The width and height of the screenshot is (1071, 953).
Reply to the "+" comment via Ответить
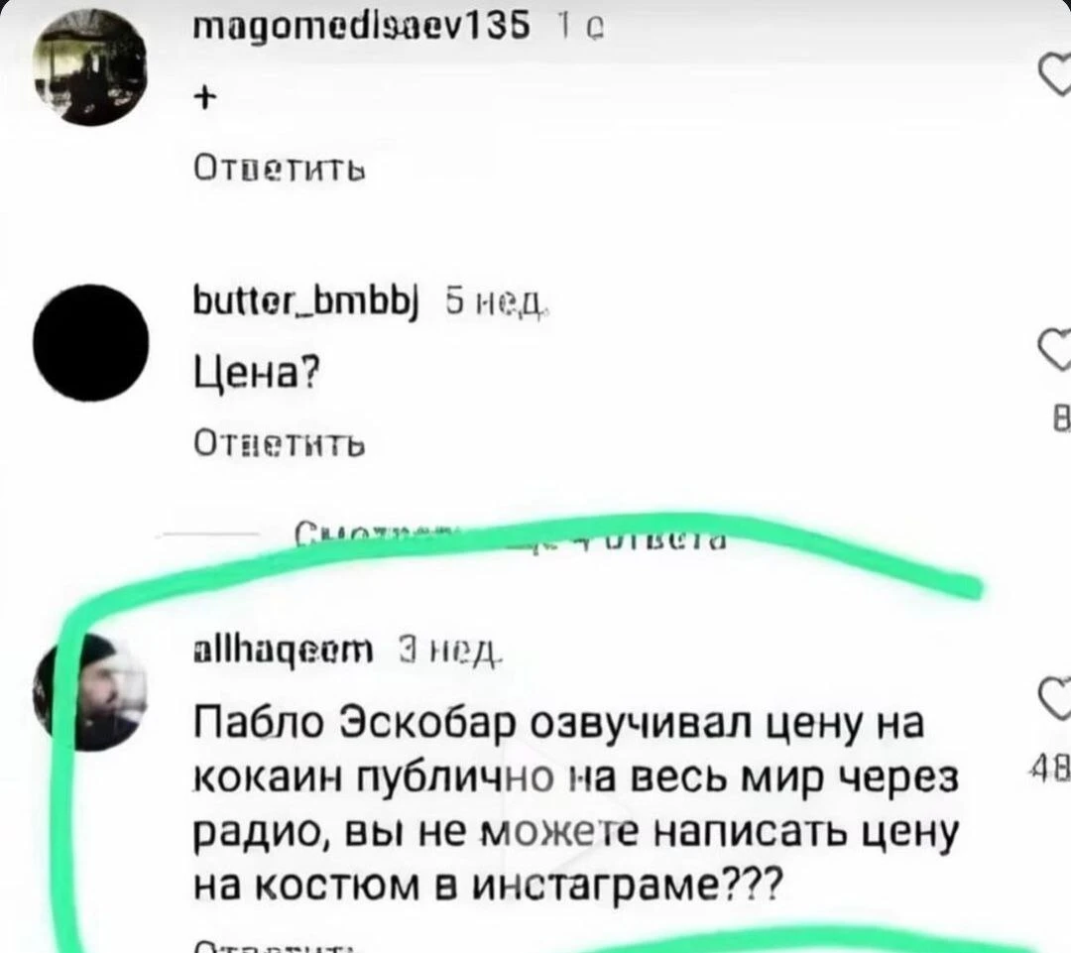[x=280, y=168]
